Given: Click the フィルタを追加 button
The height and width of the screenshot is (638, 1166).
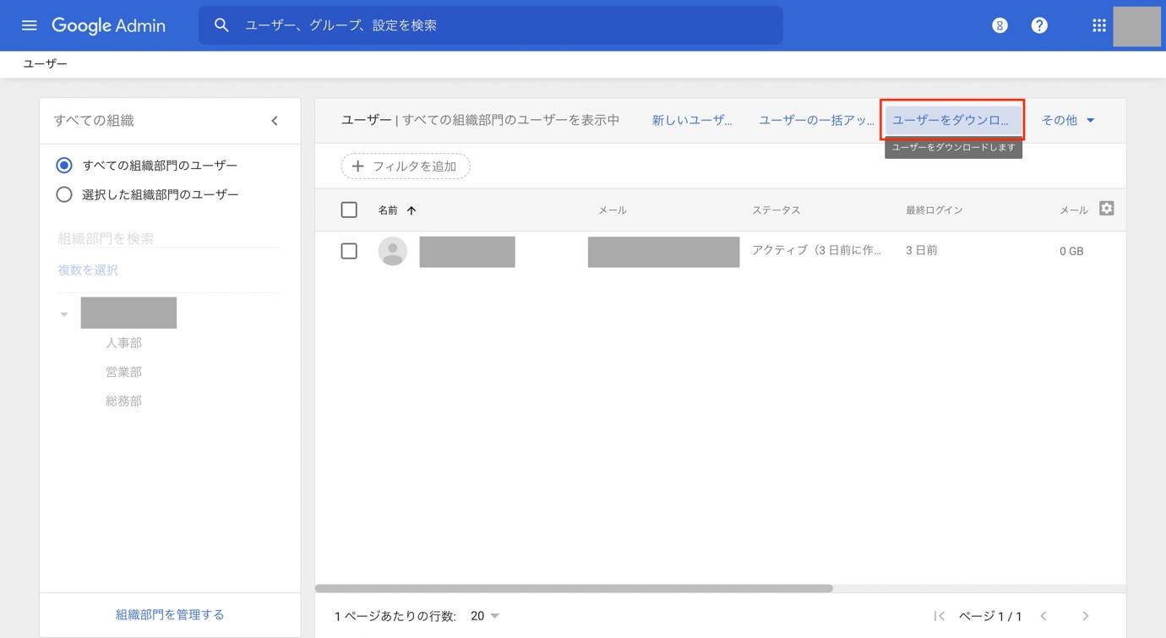Looking at the screenshot, I should pyautogui.click(x=405, y=166).
